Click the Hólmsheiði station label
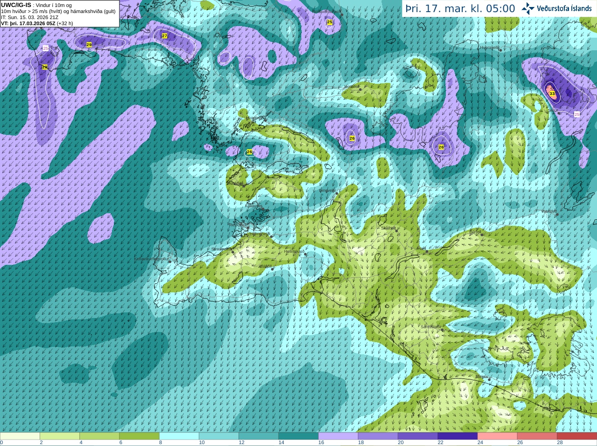 coord(260,234)
